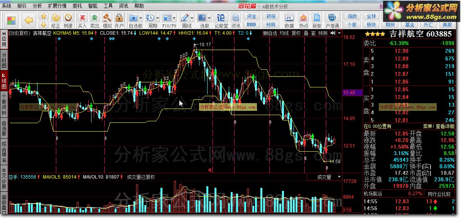Click the 资金 button

point(252,17)
